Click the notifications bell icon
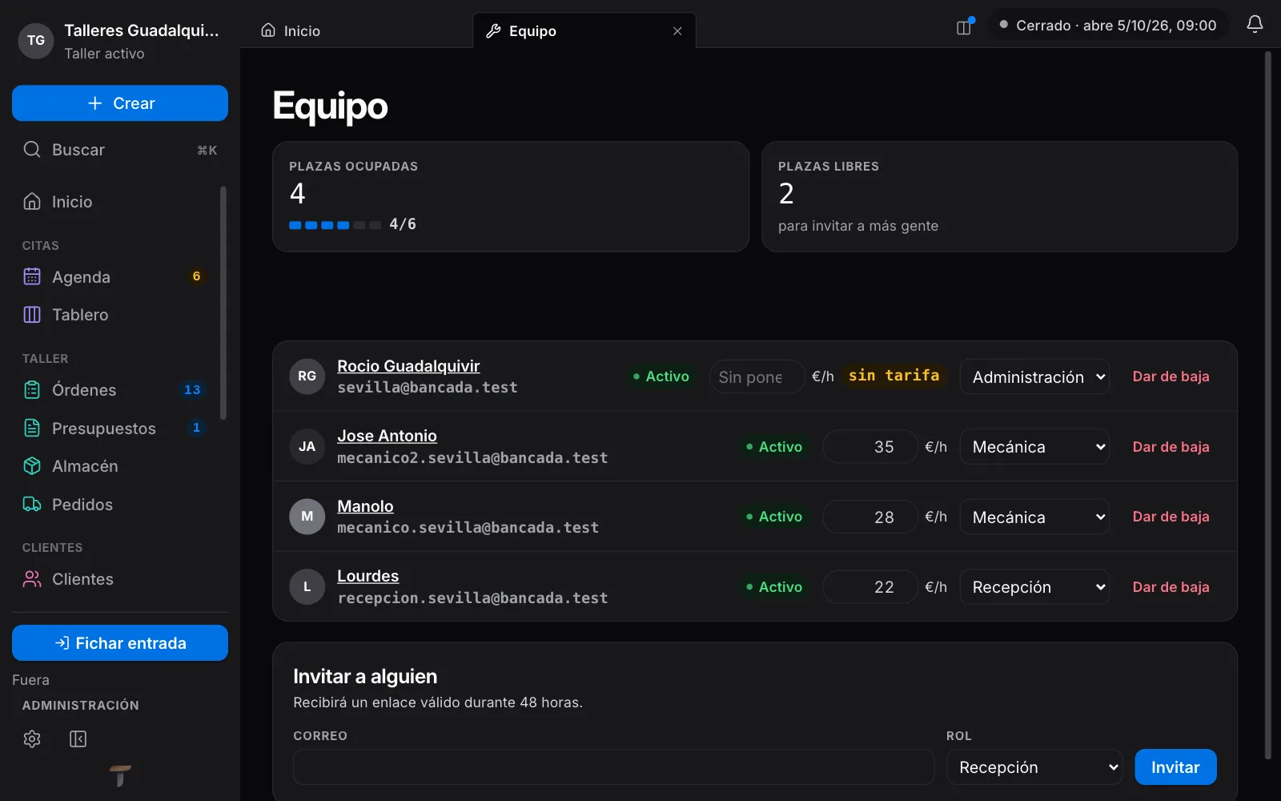This screenshot has height=801, width=1281. pyautogui.click(x=1255, y=25)
